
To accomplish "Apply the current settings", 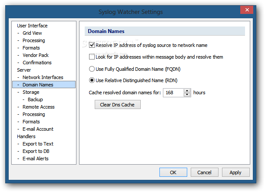I will 235,172.
